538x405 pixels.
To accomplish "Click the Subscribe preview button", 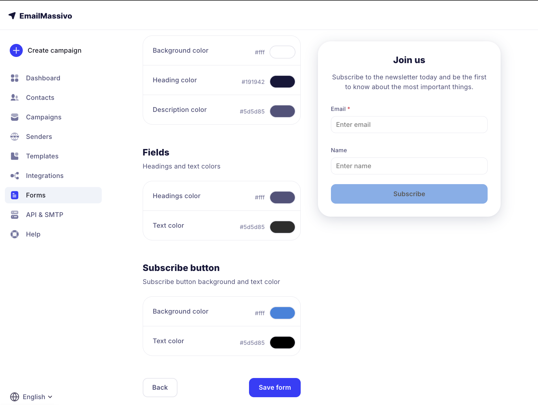I will pyautogui.click(x=409, y=194).
